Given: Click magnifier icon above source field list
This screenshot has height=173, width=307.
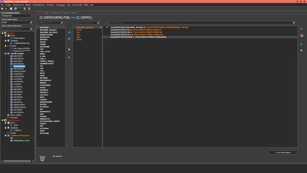Looking at the screenshot, I should click(62, 23).
